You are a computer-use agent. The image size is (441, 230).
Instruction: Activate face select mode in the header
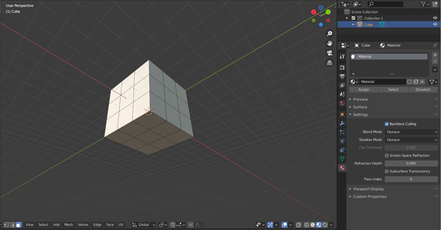(x=19, y=225)
